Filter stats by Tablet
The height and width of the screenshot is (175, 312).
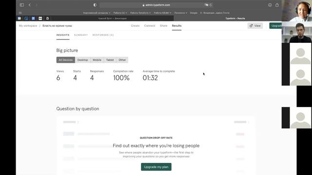click(x=110, y=60)
